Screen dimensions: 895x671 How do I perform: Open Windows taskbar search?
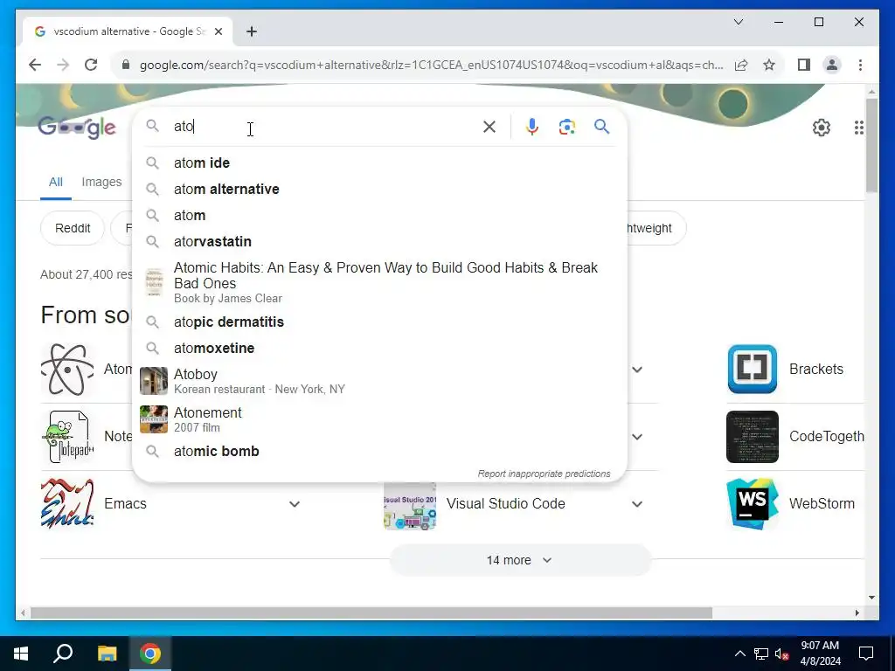pos(63,654)
